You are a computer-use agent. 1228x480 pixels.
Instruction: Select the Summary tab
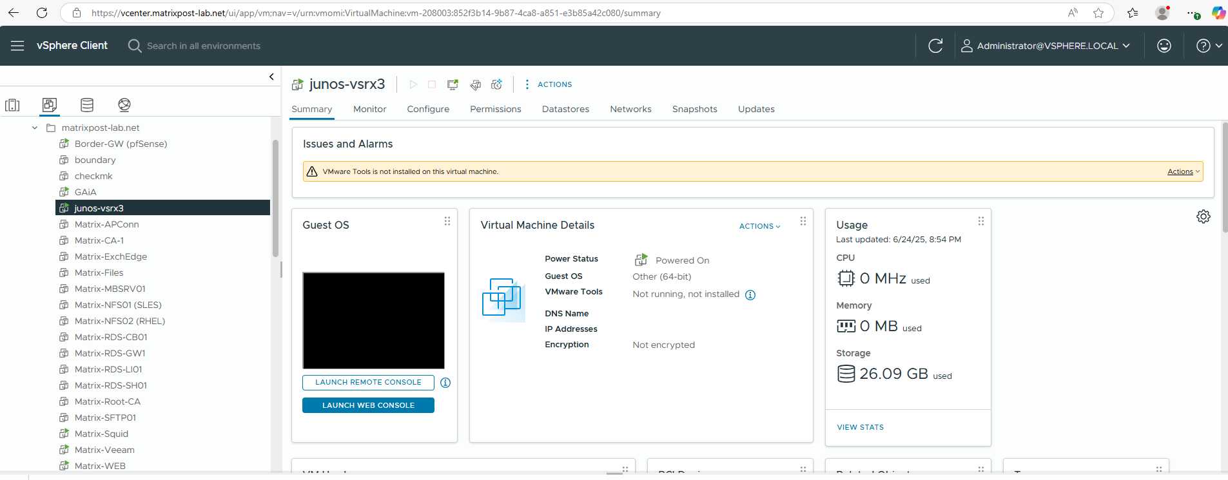click(x=312, y=109)
